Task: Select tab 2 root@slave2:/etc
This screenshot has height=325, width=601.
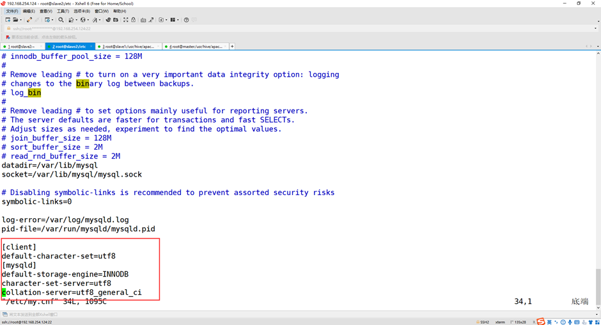Action: pos(69,47)
